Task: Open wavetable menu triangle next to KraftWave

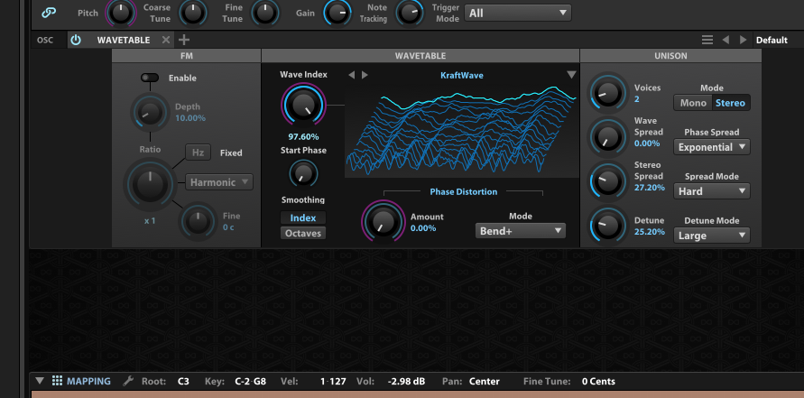Action: pos(572,76)
